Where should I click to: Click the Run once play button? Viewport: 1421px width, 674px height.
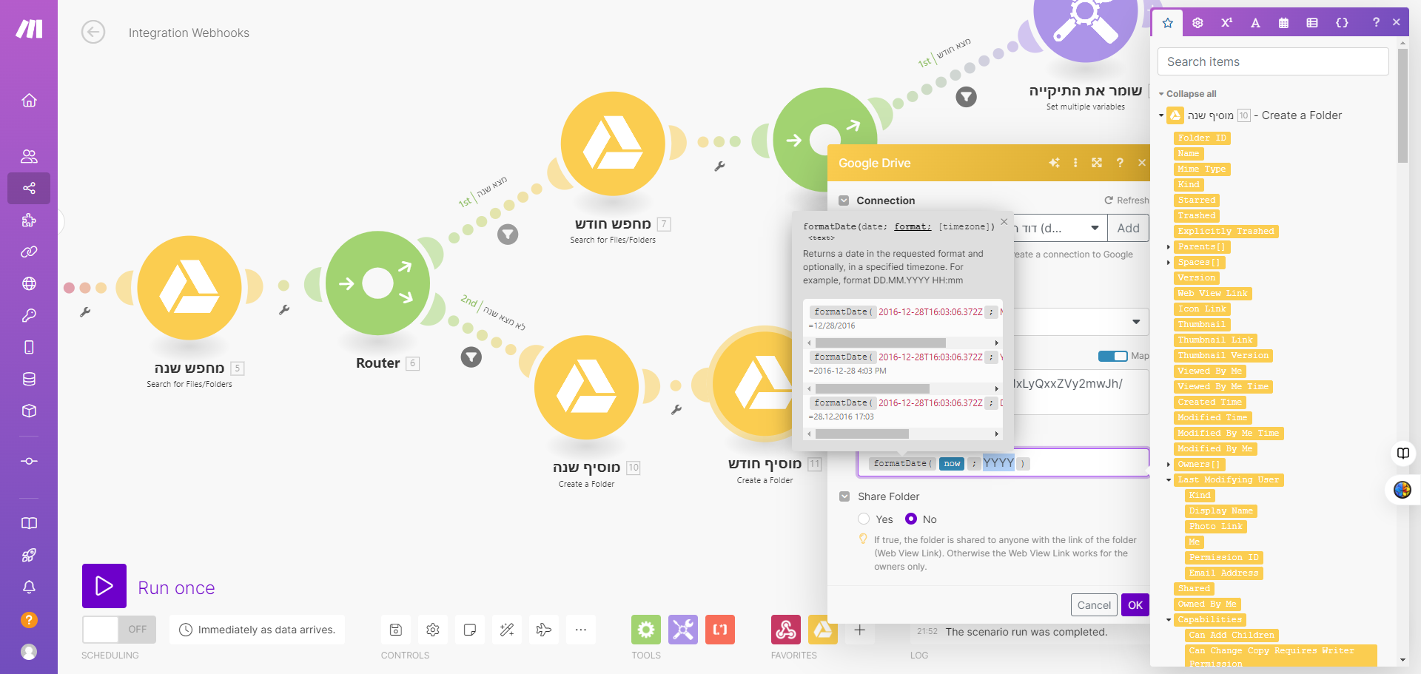point(104,586)
